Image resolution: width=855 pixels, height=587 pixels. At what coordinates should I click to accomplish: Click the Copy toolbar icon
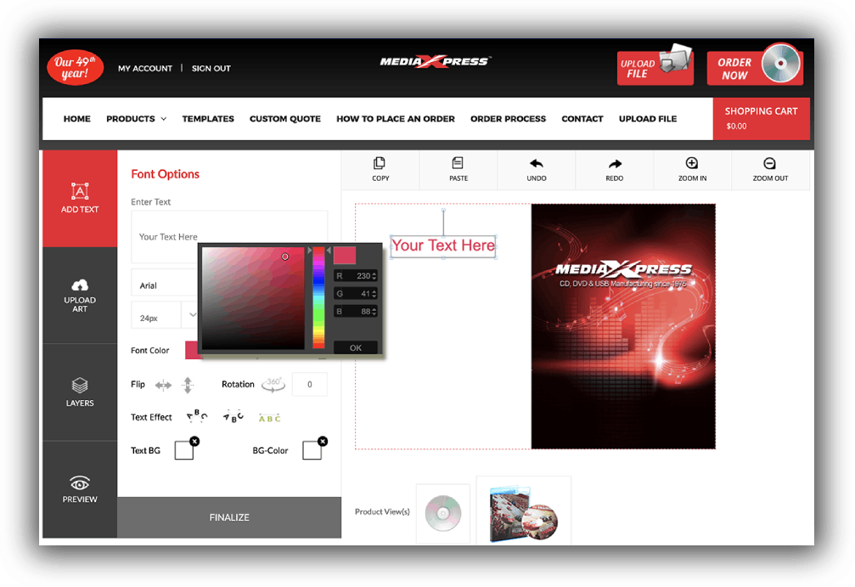tap(380, 164)
